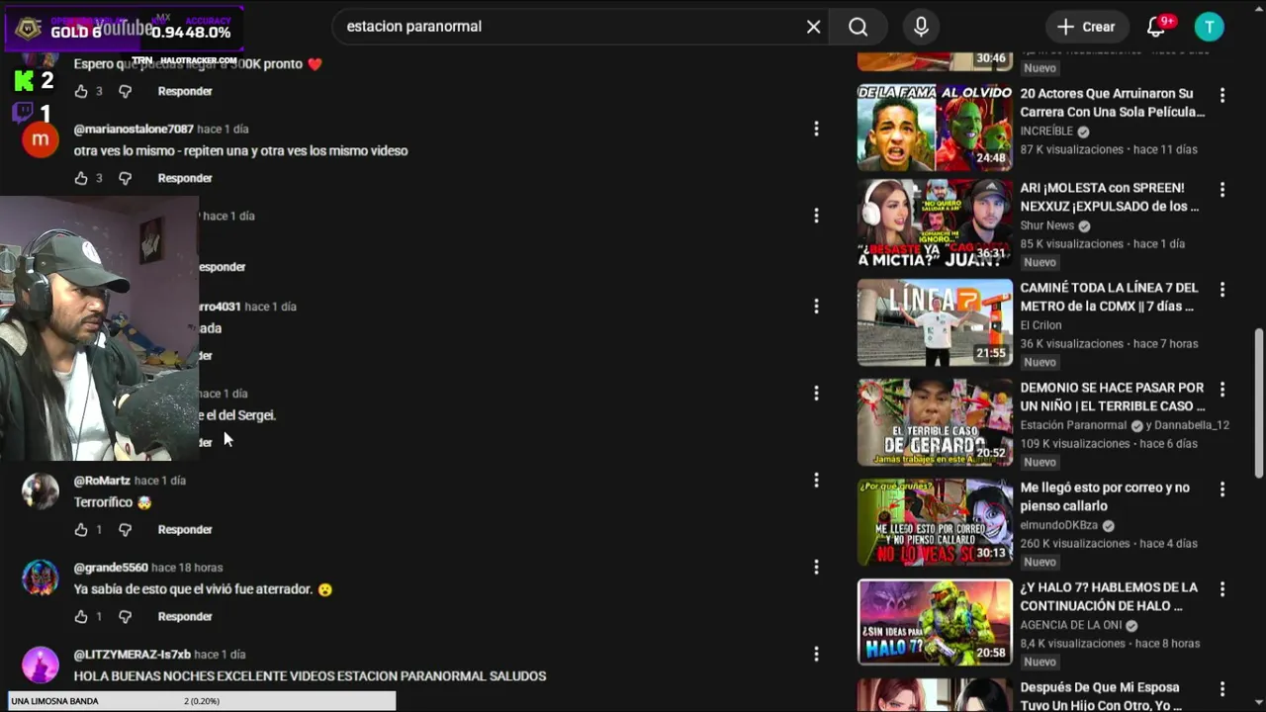This screenshot has width=1266, height=712.
Task: Open the account avatar menu
Action: tap(1209, 27)
